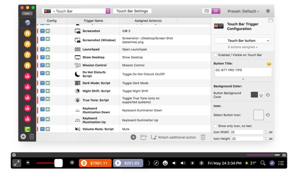This screenshot has width=293, height=174.
Task: Detach configuration panel with top-right window icon
Action: tap(270, 20)
